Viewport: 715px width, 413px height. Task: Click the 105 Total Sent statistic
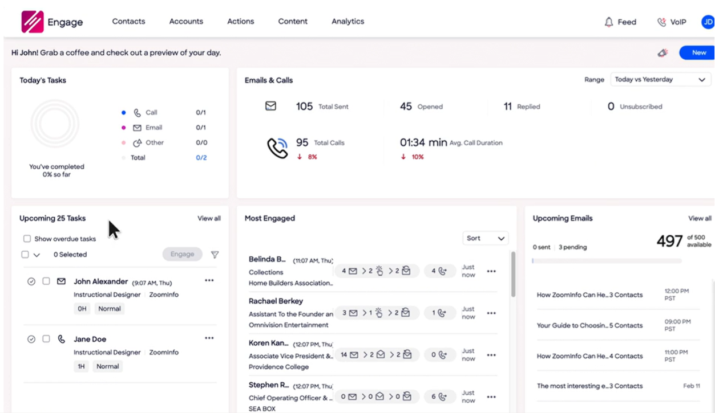(322, 107)
